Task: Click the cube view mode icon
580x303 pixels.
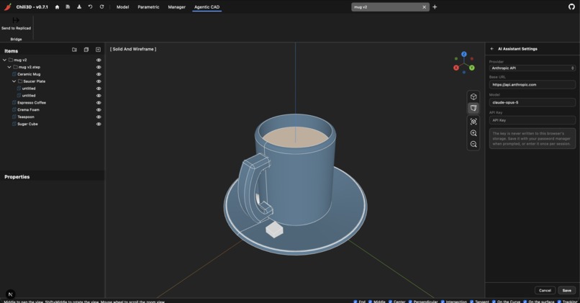Action: point(473,96)
